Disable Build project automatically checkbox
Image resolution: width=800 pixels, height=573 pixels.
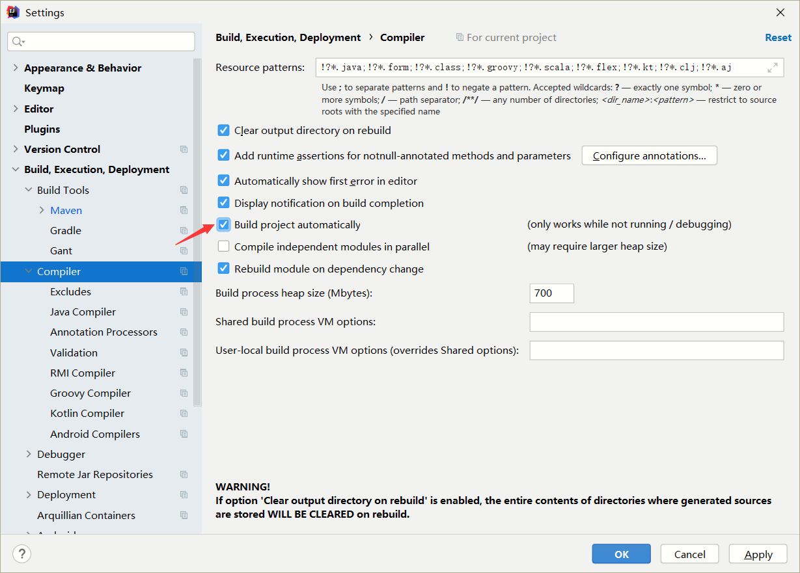(224, 224)
